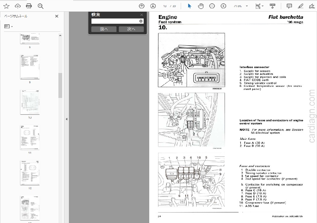Image resolution: width=317 pixels, height=223 pixels.
Task: Select the hand pan tool
Action: click(201, 6)
